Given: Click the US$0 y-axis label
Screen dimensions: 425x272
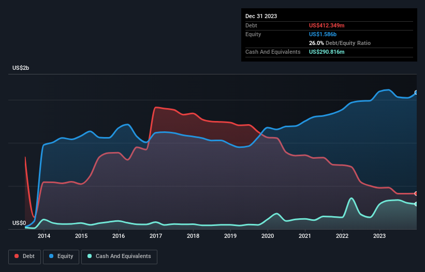Looking at the screenshot, I should pos(19,223).
